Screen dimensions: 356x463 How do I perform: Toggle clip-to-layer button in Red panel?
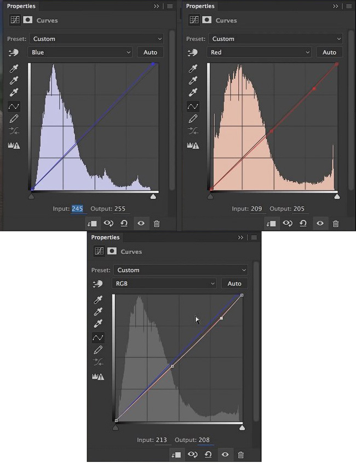pyautogui.click(x=271, y=223)
